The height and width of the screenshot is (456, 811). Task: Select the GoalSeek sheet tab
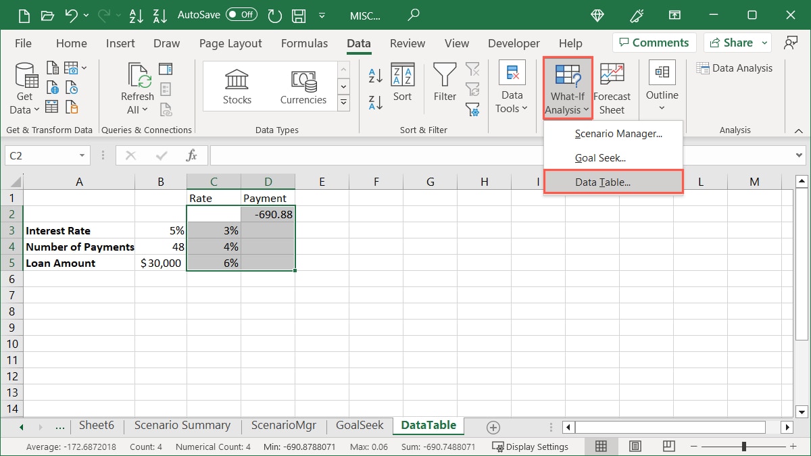(x=359, y=426)
